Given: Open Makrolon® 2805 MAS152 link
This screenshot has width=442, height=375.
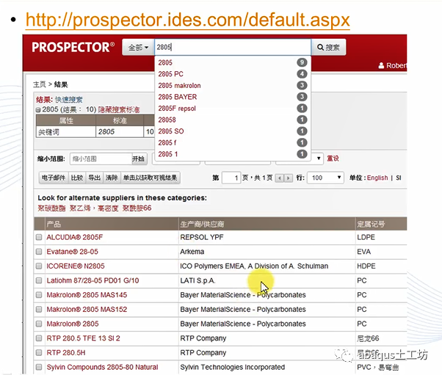Looking at the screenshot, I should click(x=87, y=310).
